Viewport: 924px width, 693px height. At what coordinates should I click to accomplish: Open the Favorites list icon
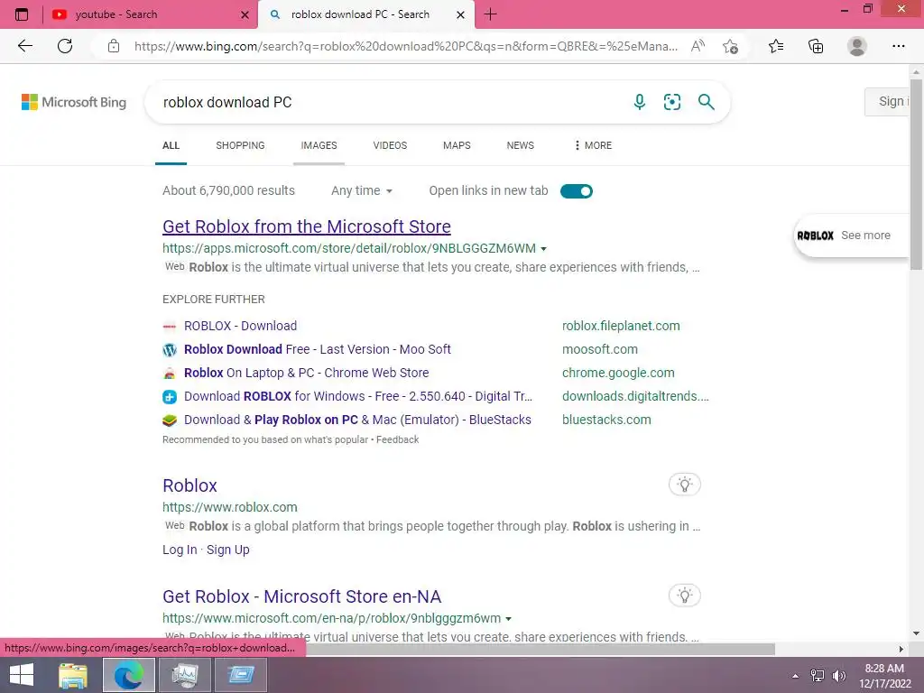click(x=776, y=46)
